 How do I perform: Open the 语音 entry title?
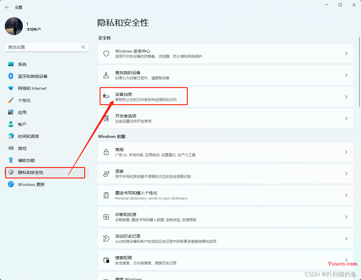[119, 171]
